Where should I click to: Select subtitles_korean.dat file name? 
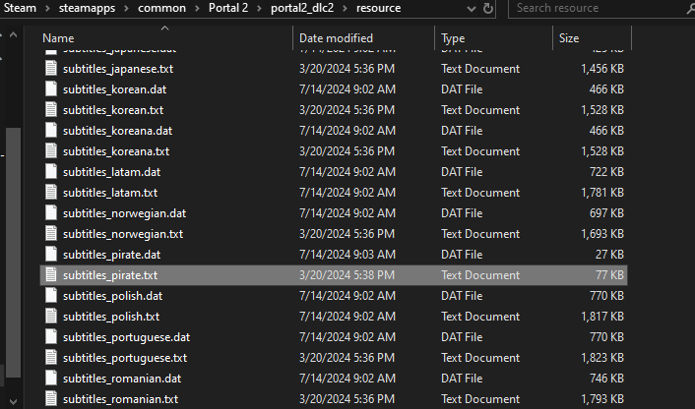[114, 88]
